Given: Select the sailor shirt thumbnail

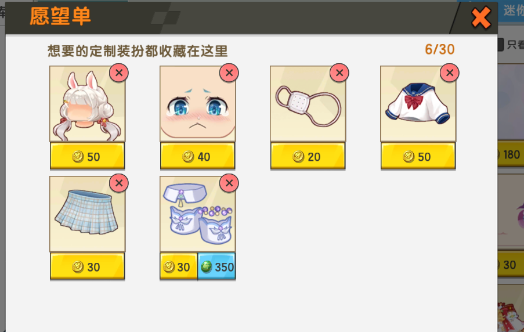Looking at the screenshot, I should pos(418,104).
